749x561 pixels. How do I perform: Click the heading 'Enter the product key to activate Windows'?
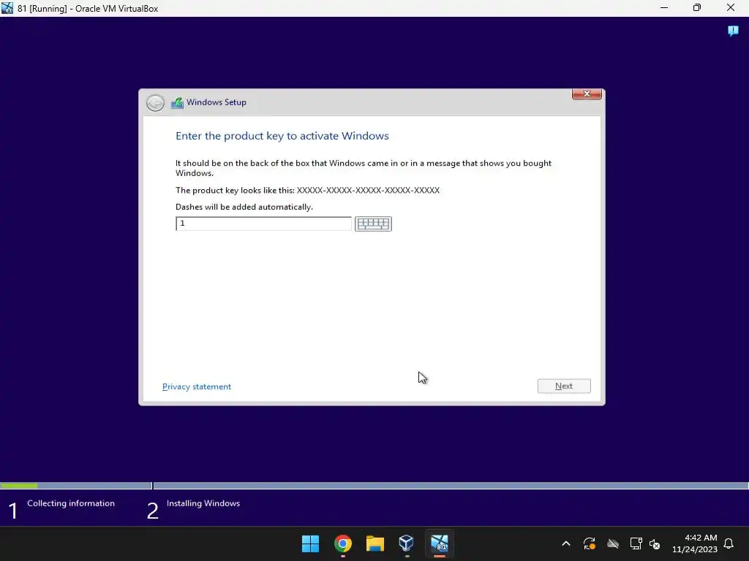pyautogui.click(x=282, y=136)
